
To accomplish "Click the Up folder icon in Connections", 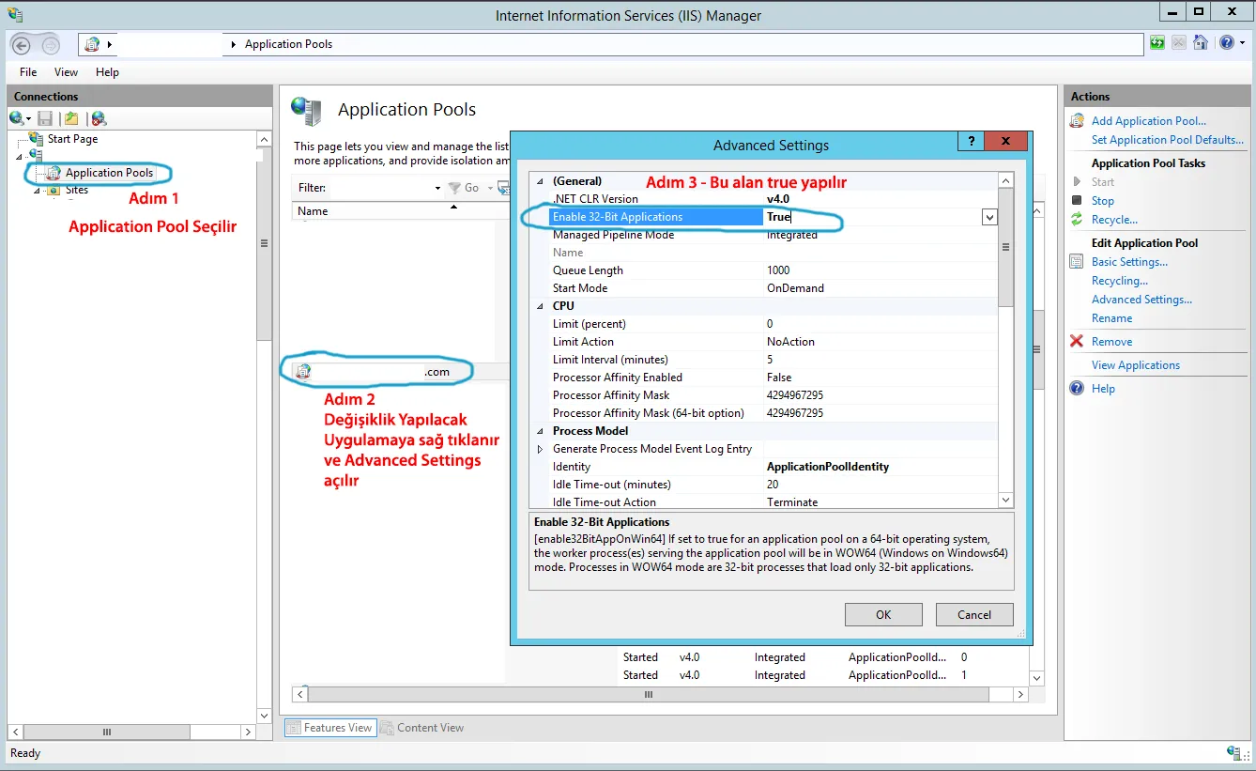I will (x=71, y=118).
